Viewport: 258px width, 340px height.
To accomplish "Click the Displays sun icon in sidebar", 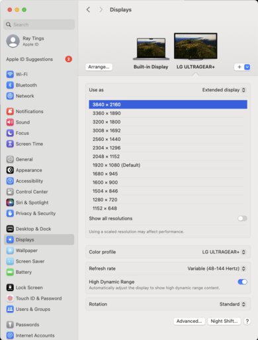I will pyautogui.click(x=10, y=239).
